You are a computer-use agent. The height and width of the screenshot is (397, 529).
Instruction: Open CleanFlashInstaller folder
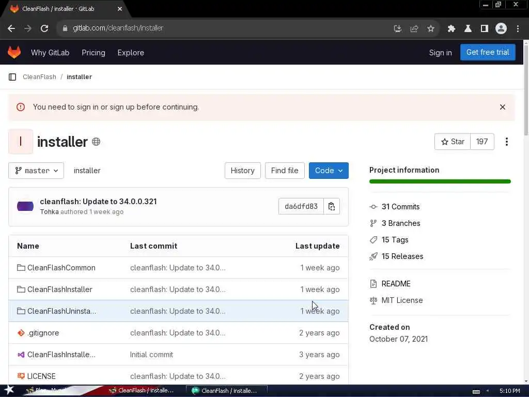click(x=60, y=289)
